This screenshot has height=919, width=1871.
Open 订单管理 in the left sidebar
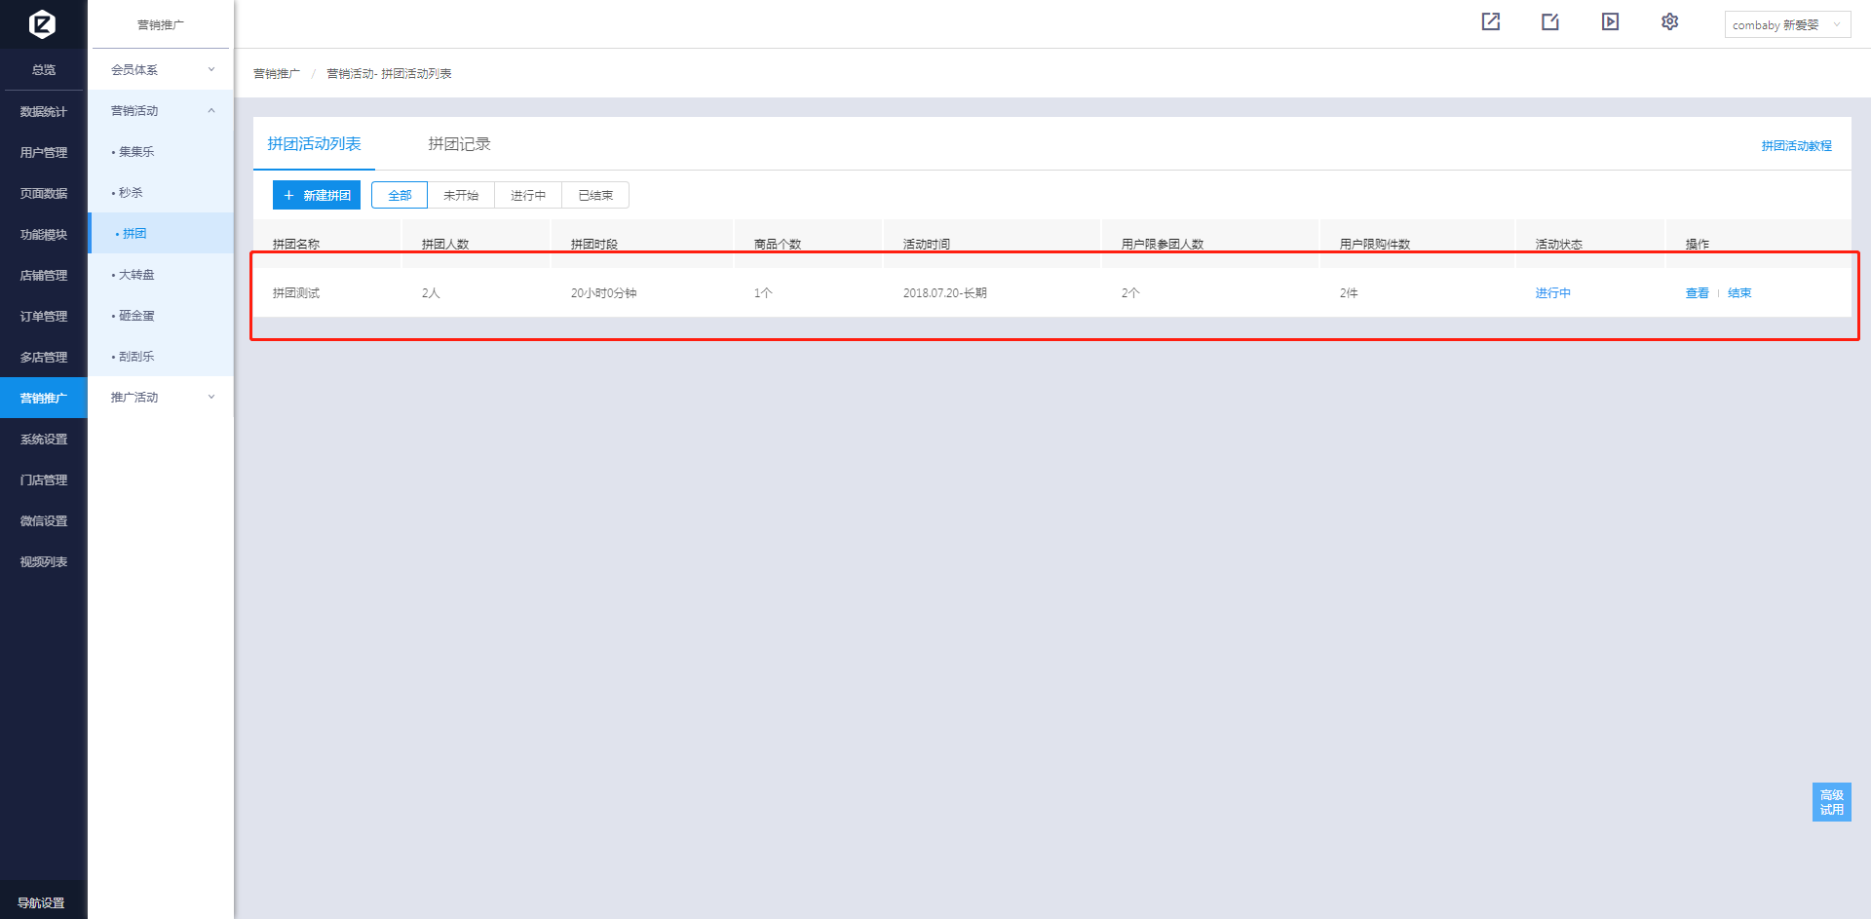coord(44,317)
